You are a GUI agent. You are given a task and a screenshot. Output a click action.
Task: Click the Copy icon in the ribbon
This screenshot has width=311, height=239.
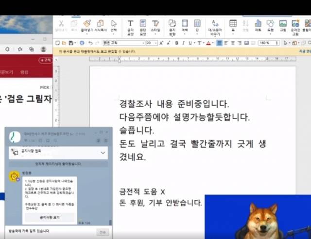point(74,24)
